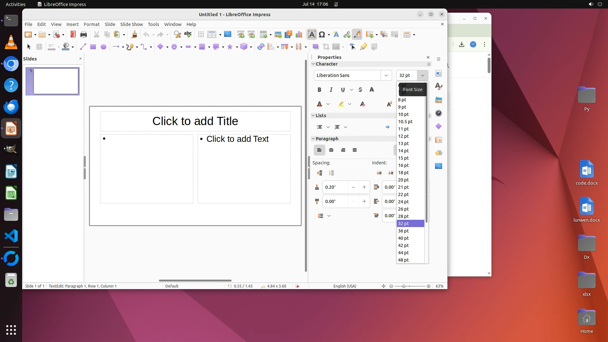Open the sidebar Navigator compass icon

coord(439,113)
